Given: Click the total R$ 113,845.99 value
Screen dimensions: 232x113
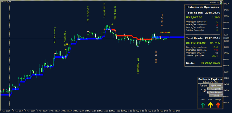Looking at the screenshot, I should point(196,43).
